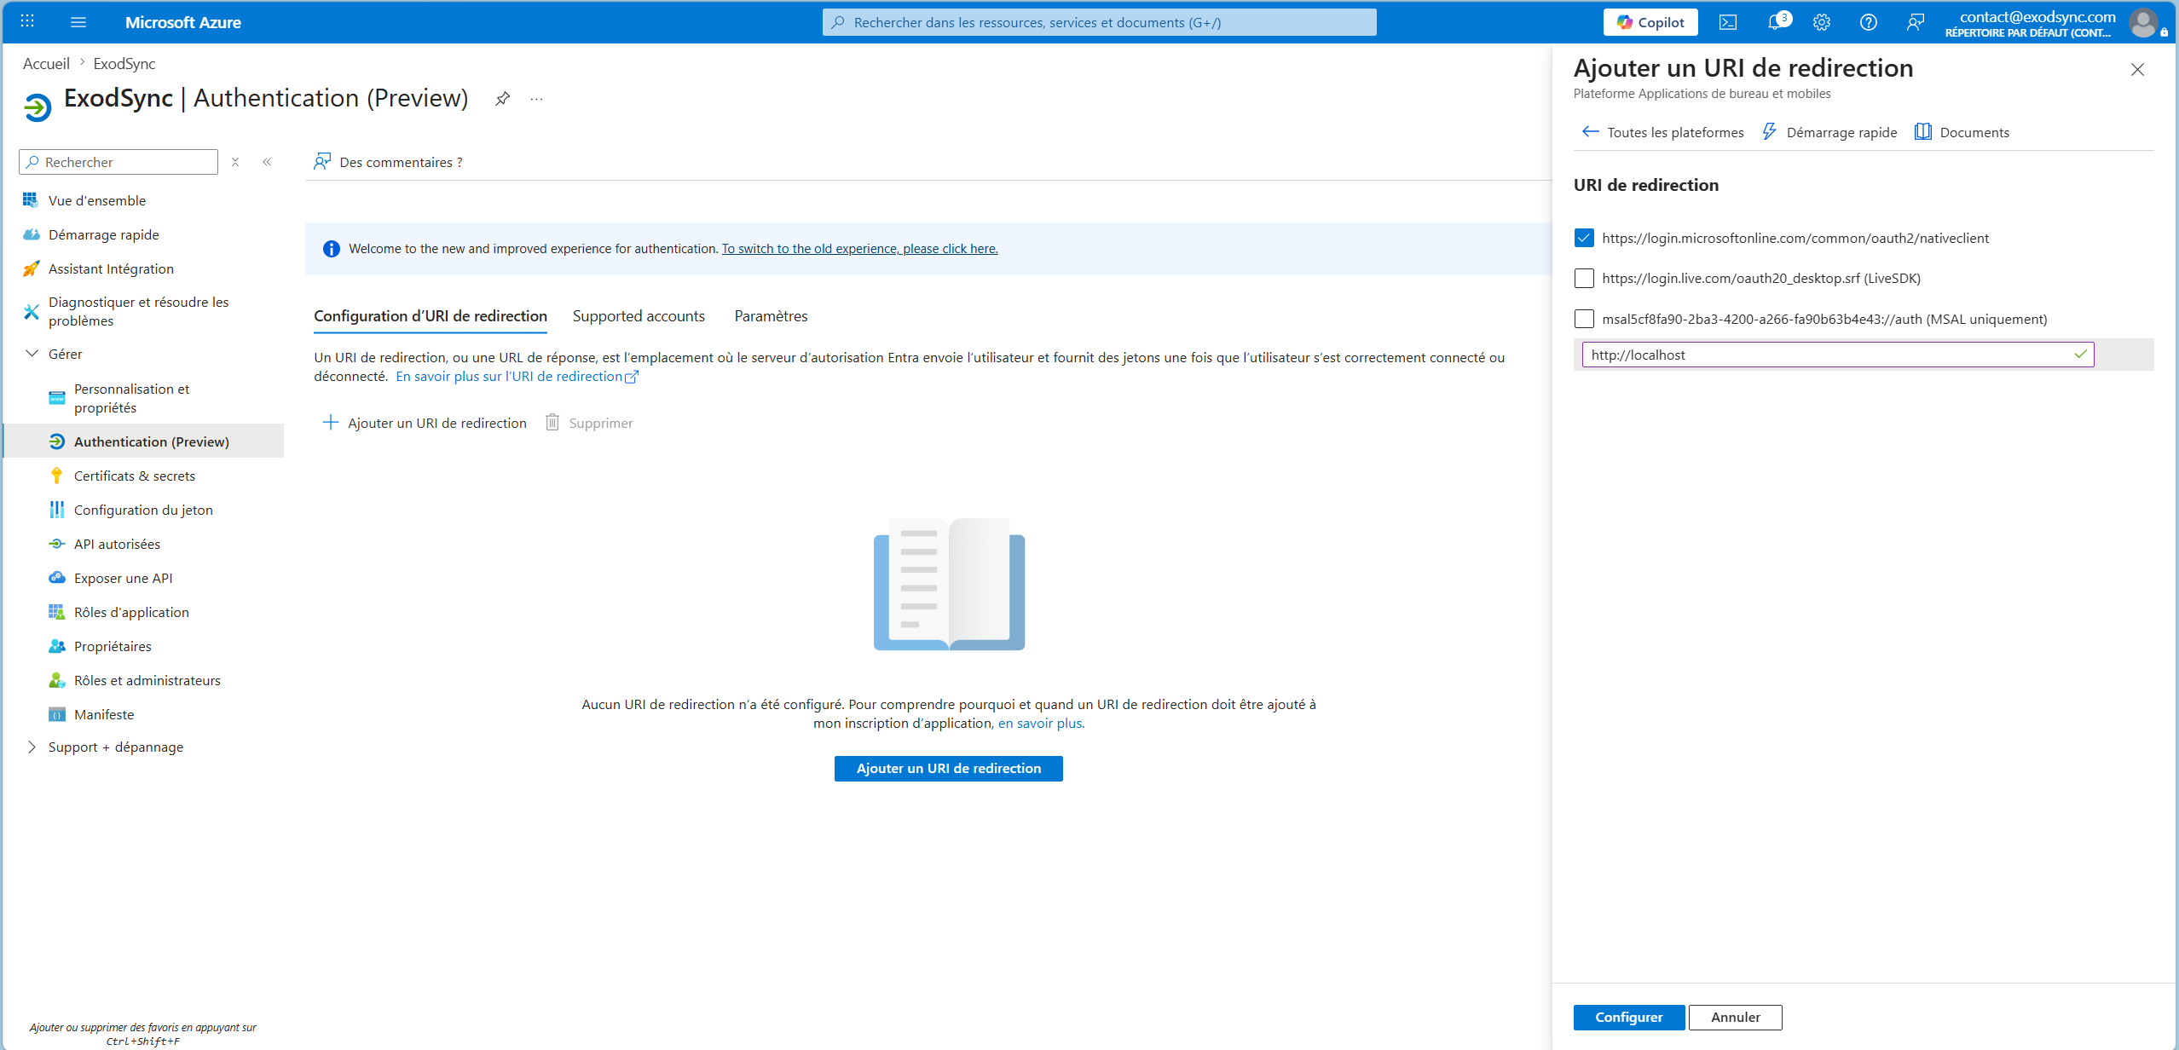The height and width of the screenshot is (1050, 2179).
Task: Switch to the Supported accounts tab
Action: (639, 316)
